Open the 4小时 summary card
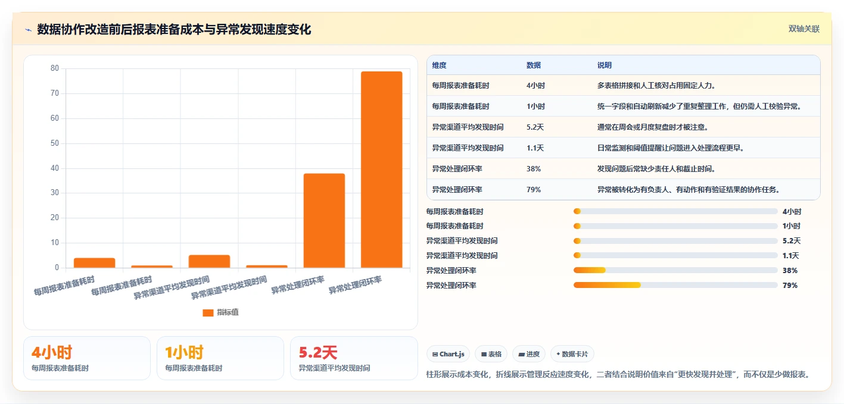The height and width of the screenshot is (404, 844). point(87,358)
